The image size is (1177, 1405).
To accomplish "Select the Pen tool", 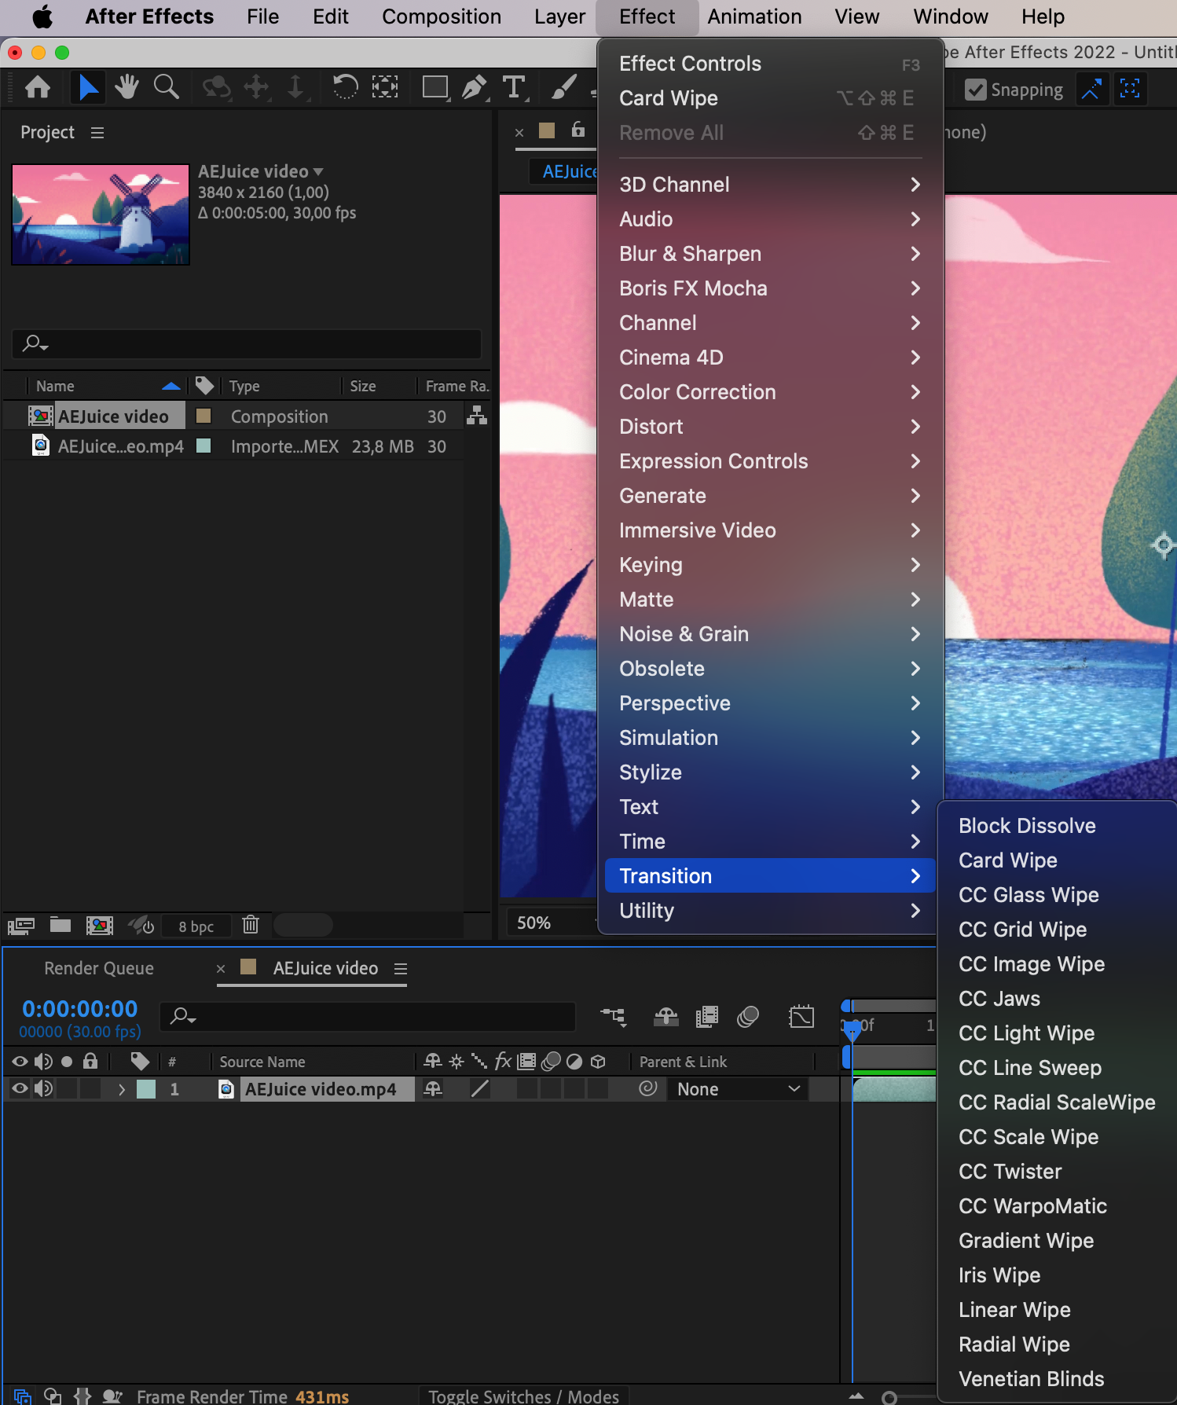I will (x=474, y=87).
